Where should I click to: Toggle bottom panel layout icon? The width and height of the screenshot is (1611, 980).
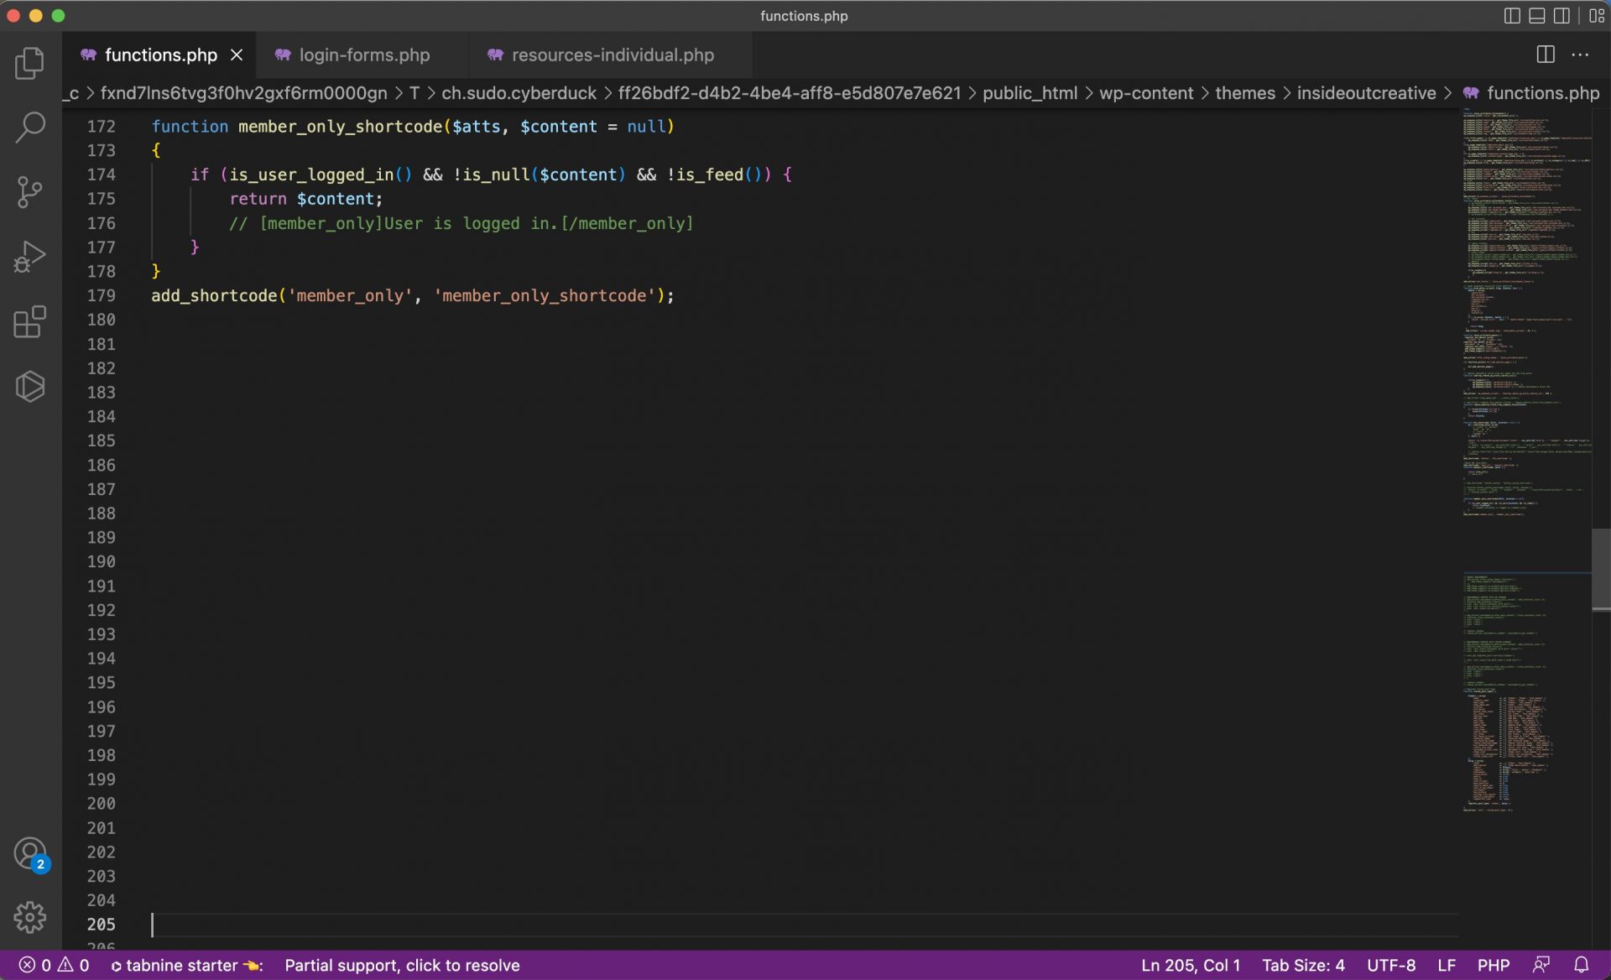point(1537,16)
